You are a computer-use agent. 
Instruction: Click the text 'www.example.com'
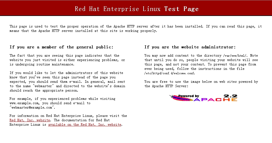pos(24,103)
